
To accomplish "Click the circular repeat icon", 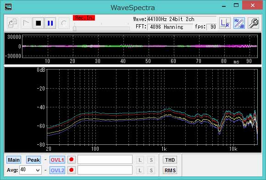I will (x=64, y=23).
